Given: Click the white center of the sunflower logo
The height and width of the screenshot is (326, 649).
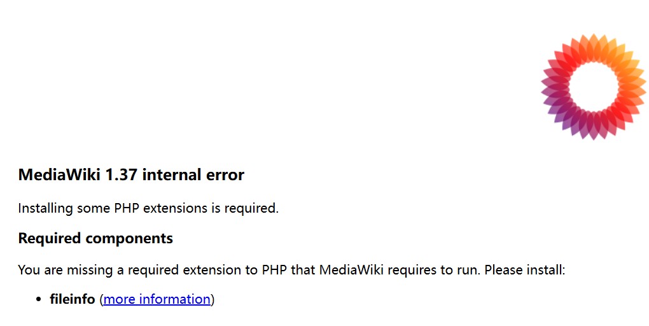Looking at the screenshot, I should 594,87.
